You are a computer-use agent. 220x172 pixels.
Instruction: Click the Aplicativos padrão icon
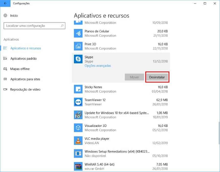point(5,58)
